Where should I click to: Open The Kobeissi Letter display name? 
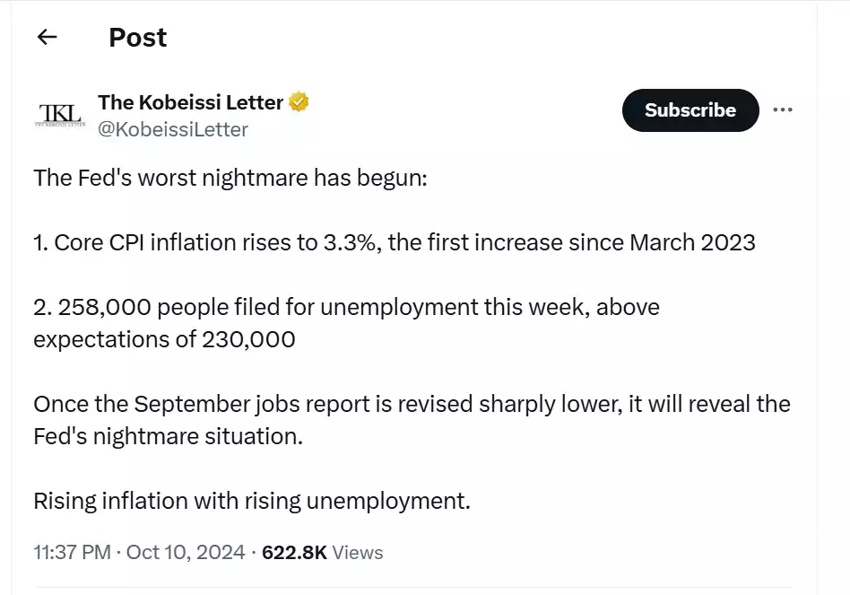[x=190, y=102]
